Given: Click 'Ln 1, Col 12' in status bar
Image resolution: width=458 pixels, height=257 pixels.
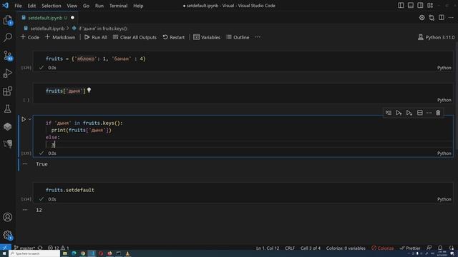Looking at the screenshot, I should click(268, 248).
